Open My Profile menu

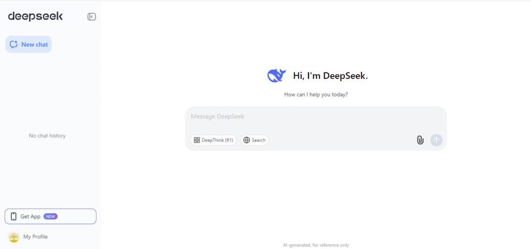[28, 237]
